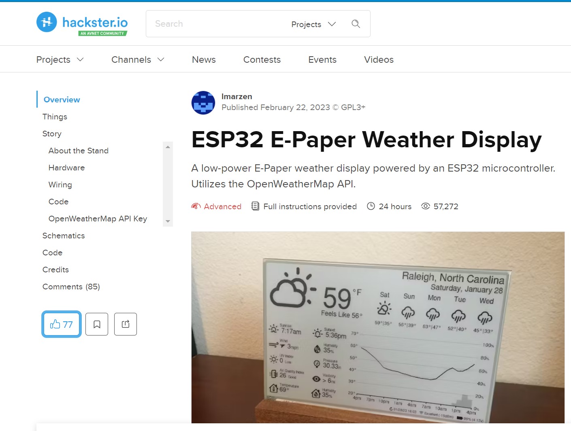Image resolution: width=571 pixels, height=431 pixels.
Task: Open the News page
Action: pos(204,59)
